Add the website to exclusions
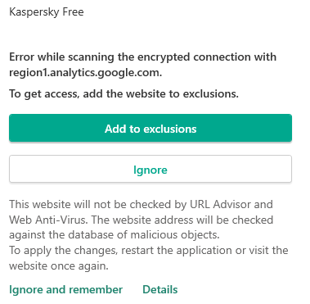 tap(151, 128)
